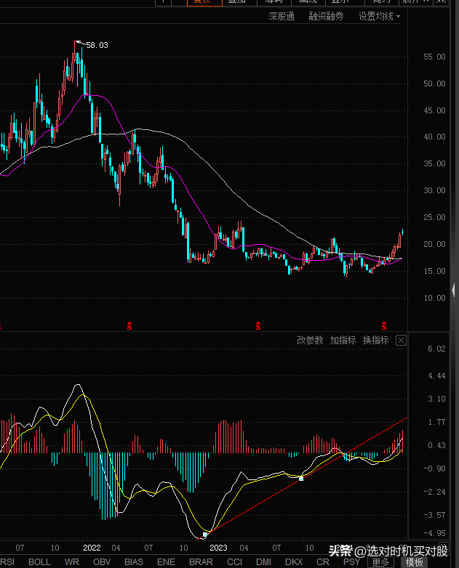Open the 更多 indicators button
The image size is (459, 568).
pyautogui.click(x=380, y=562)
